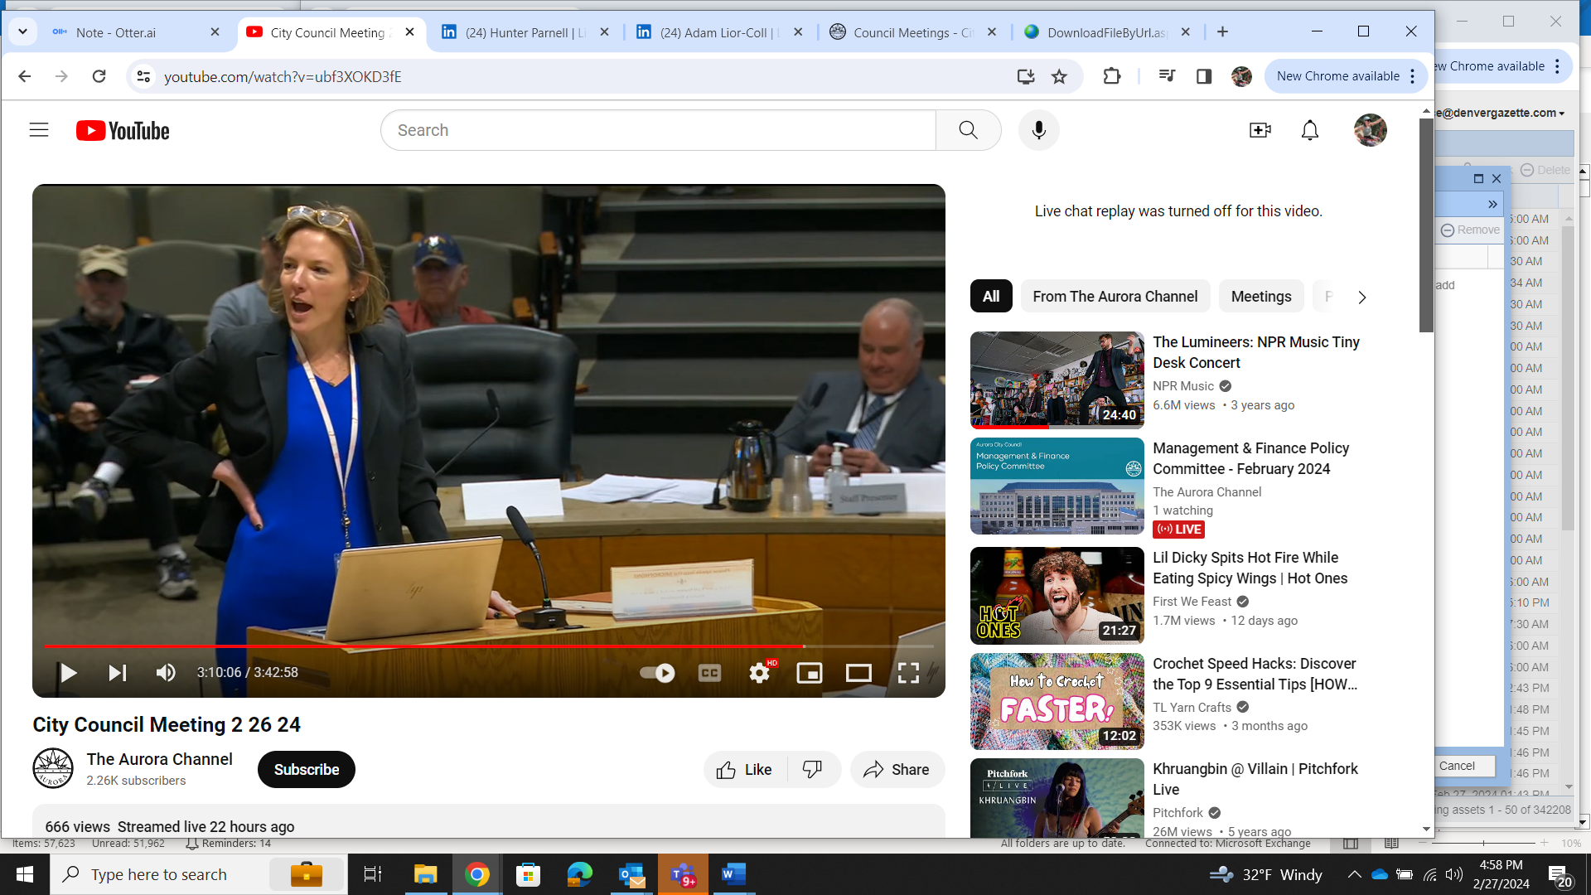Play the paused council meeting video
1591x895 pixels.
(68, 673)
